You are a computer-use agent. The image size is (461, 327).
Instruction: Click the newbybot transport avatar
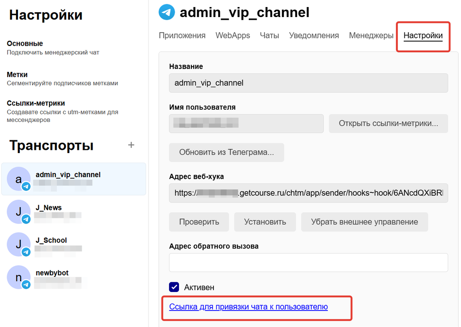click(18, 277)
